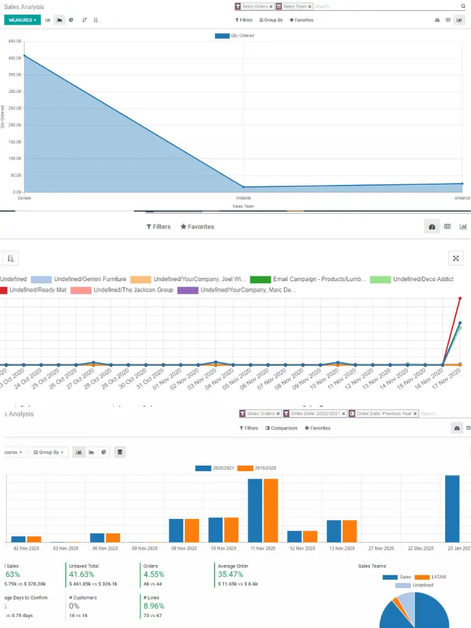Screen dimensions: 471x628
Task: Click the magnifier search icon at top
Action: coord(463,6)
